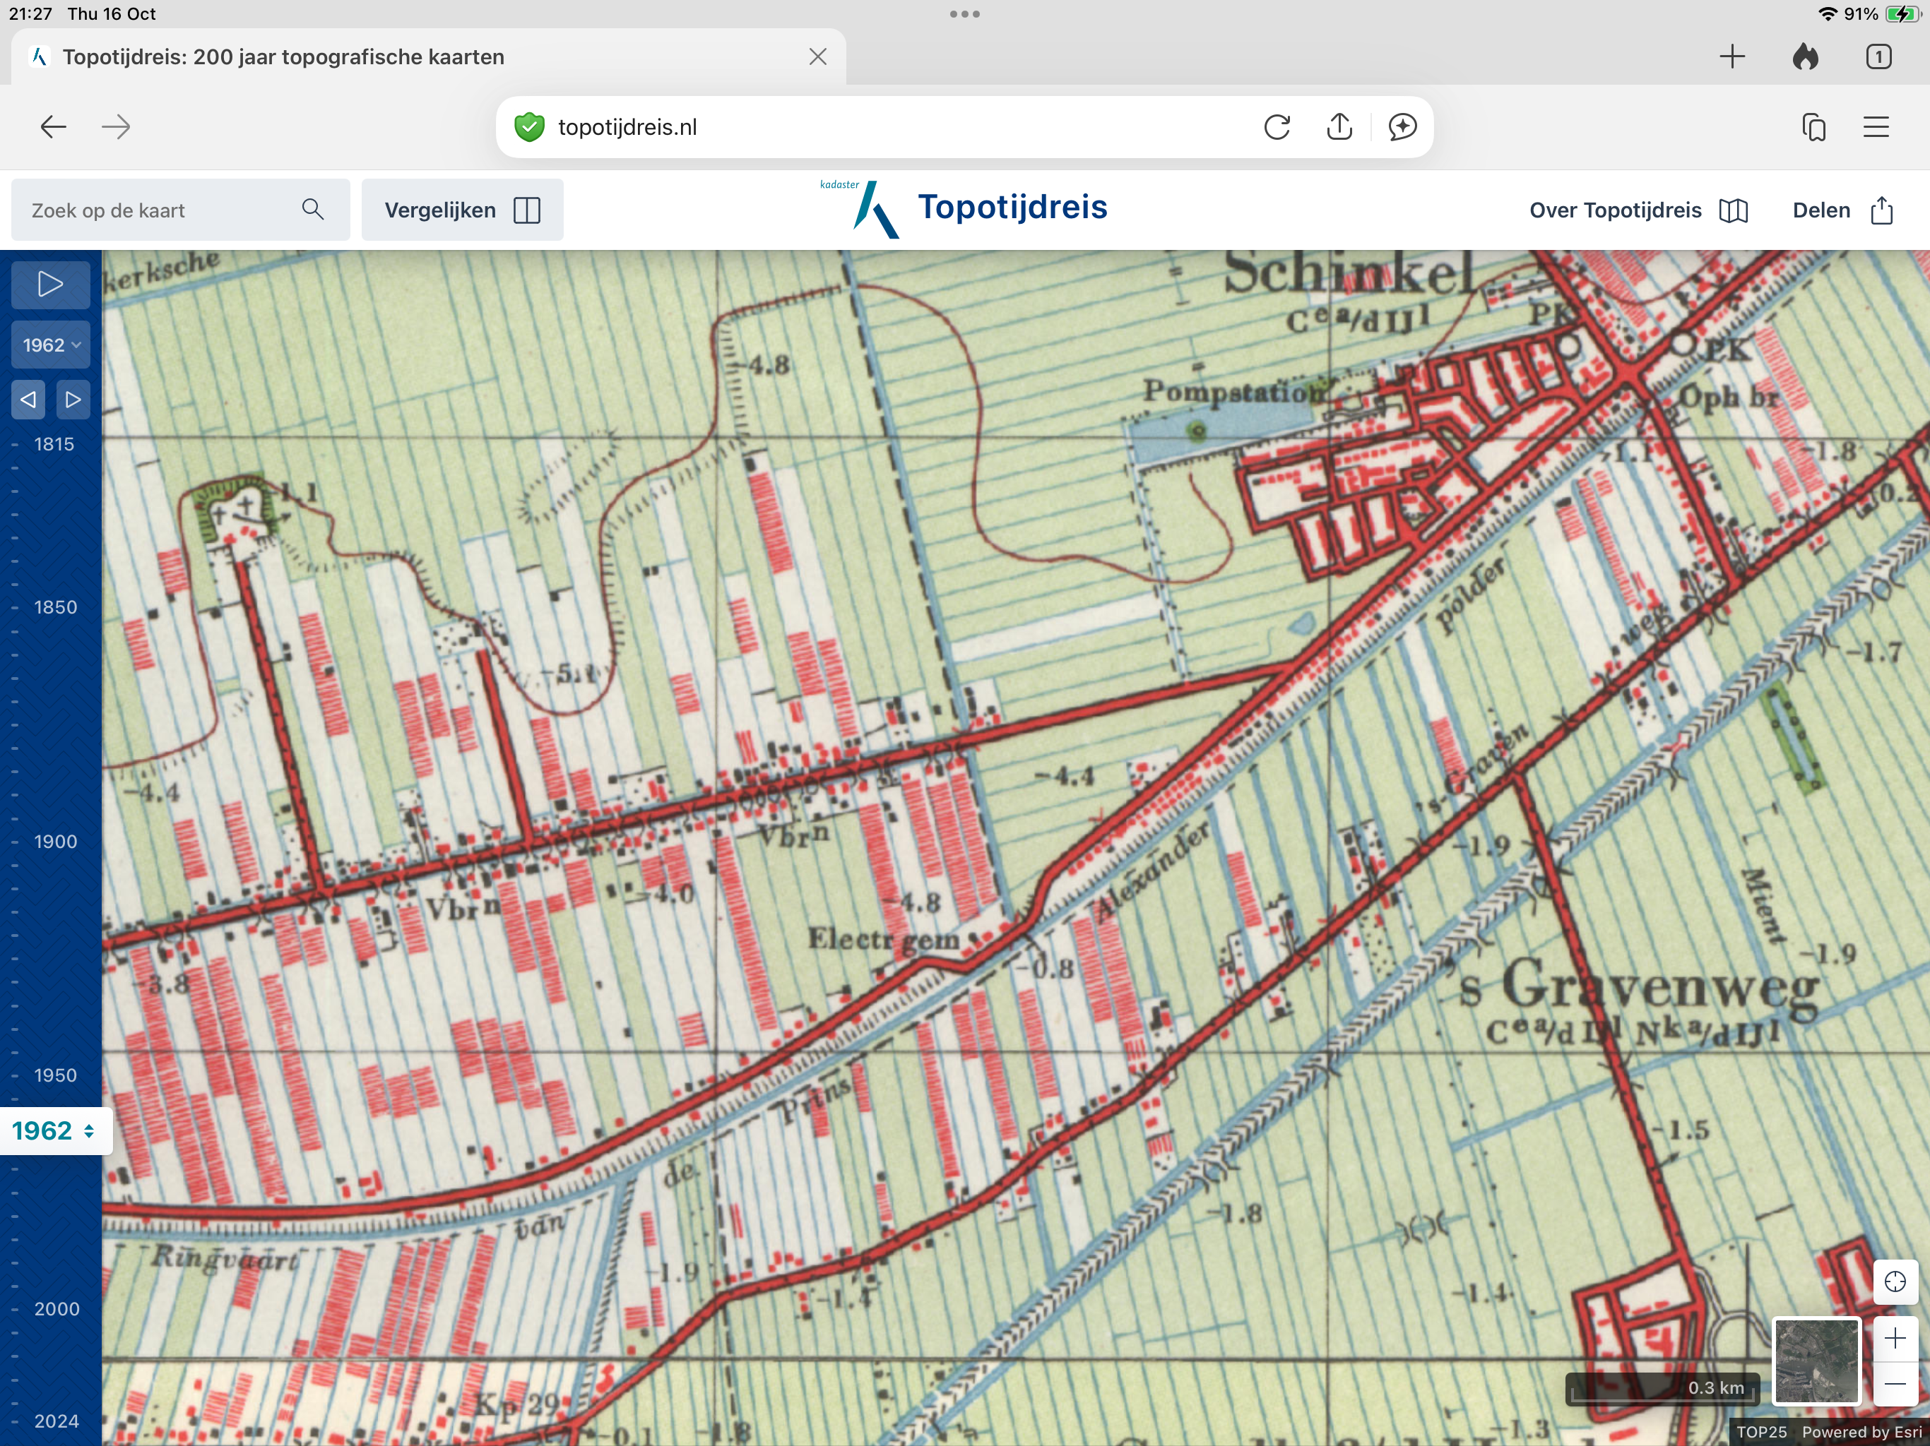This screenshot has width=1930, height=1446.
Task: Jump to 1850 on the timeline
Action: click(x=54, y=607)
